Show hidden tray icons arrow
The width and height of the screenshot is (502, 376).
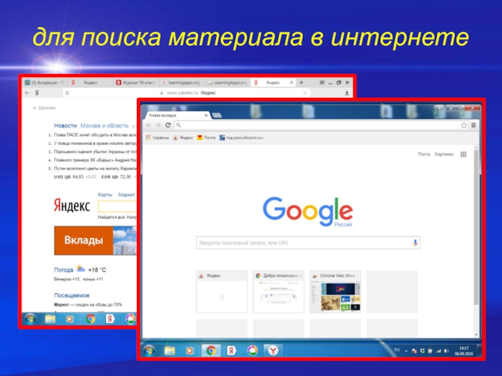pyautogui.click(x=406, y=351)
